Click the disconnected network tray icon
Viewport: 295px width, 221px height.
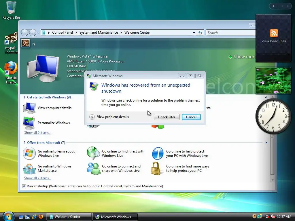[x=267, y=216]
